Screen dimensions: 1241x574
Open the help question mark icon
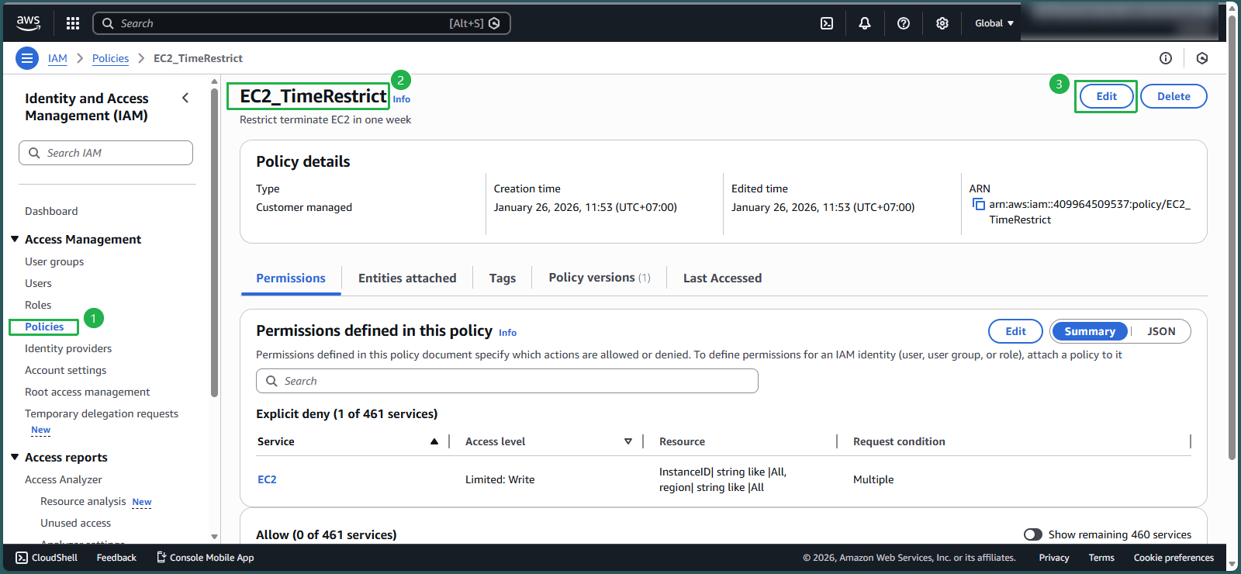pos(904,23)
